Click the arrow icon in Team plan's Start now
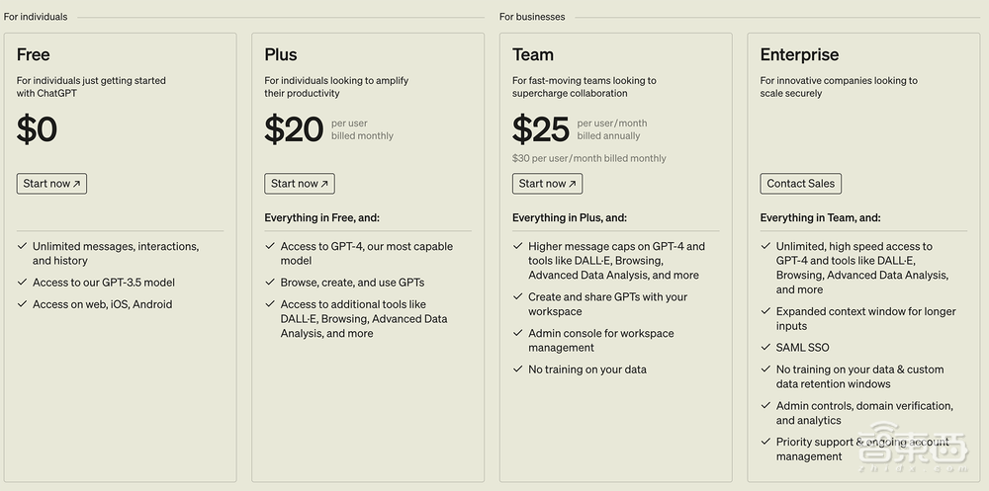The height and width of the screenshot is (491, 989). pyautogui.click(x=573, y=184)
